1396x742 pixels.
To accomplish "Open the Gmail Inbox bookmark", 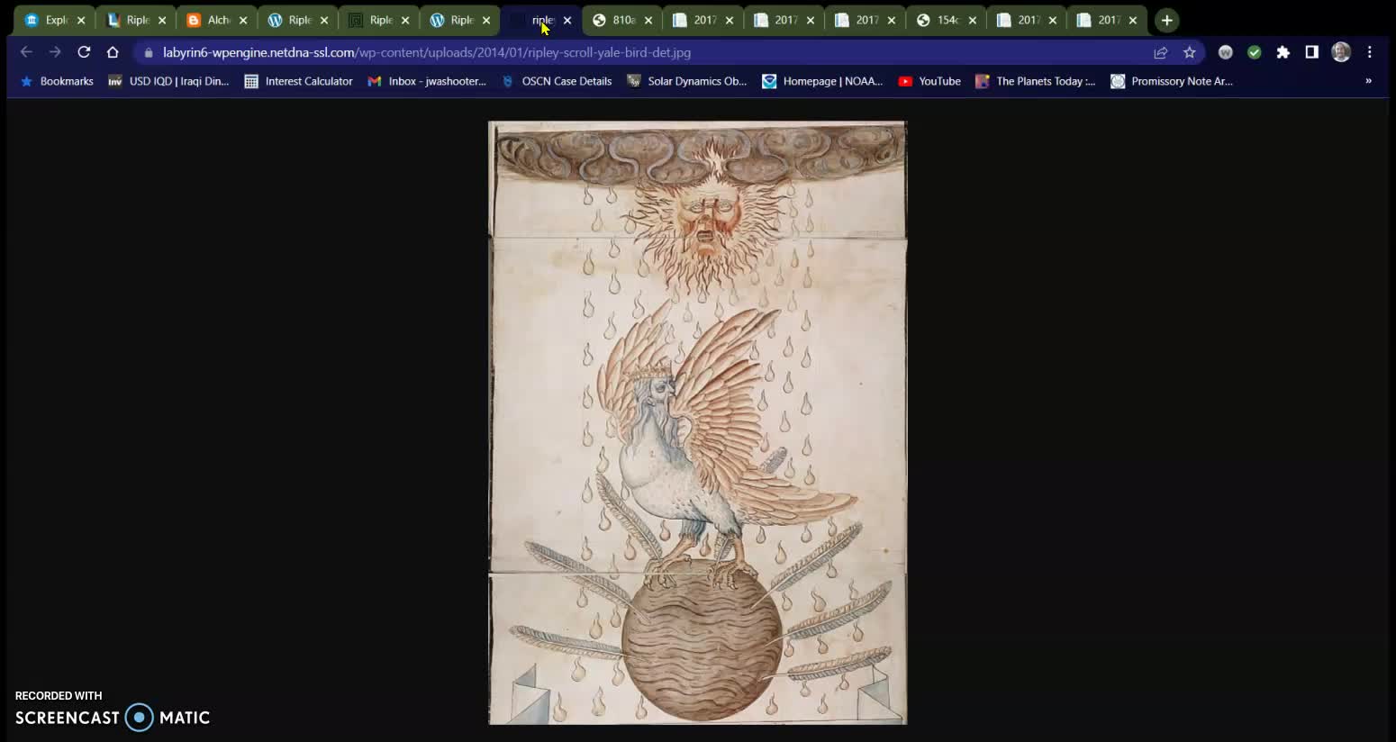I will (427, 81).
